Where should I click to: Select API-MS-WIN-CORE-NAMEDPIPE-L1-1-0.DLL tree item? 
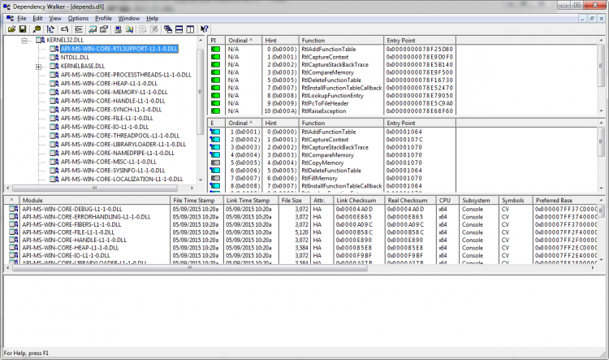click(x=117, y=153)
